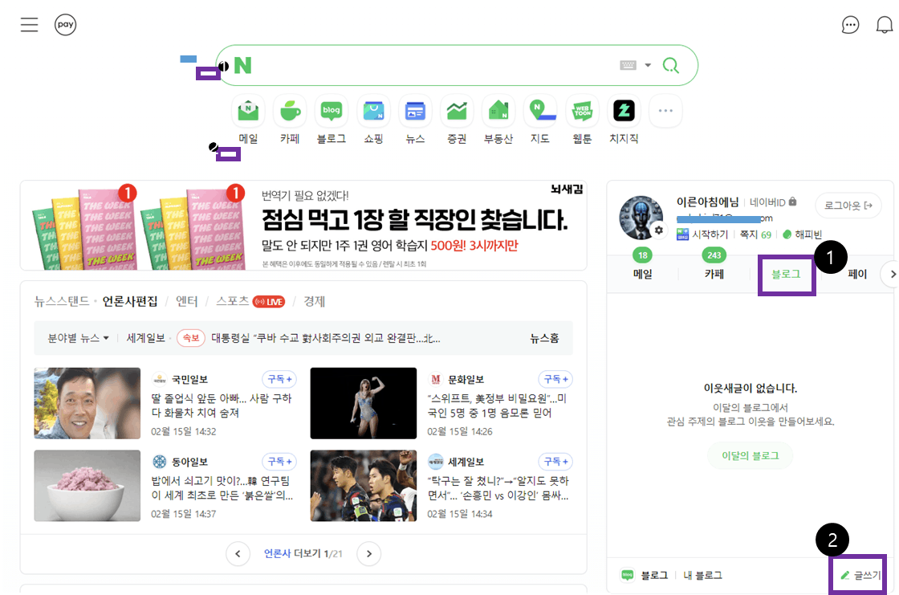Open the 웹툰 shortcut icon
This screenshot has height=595, width=899.
582,112
